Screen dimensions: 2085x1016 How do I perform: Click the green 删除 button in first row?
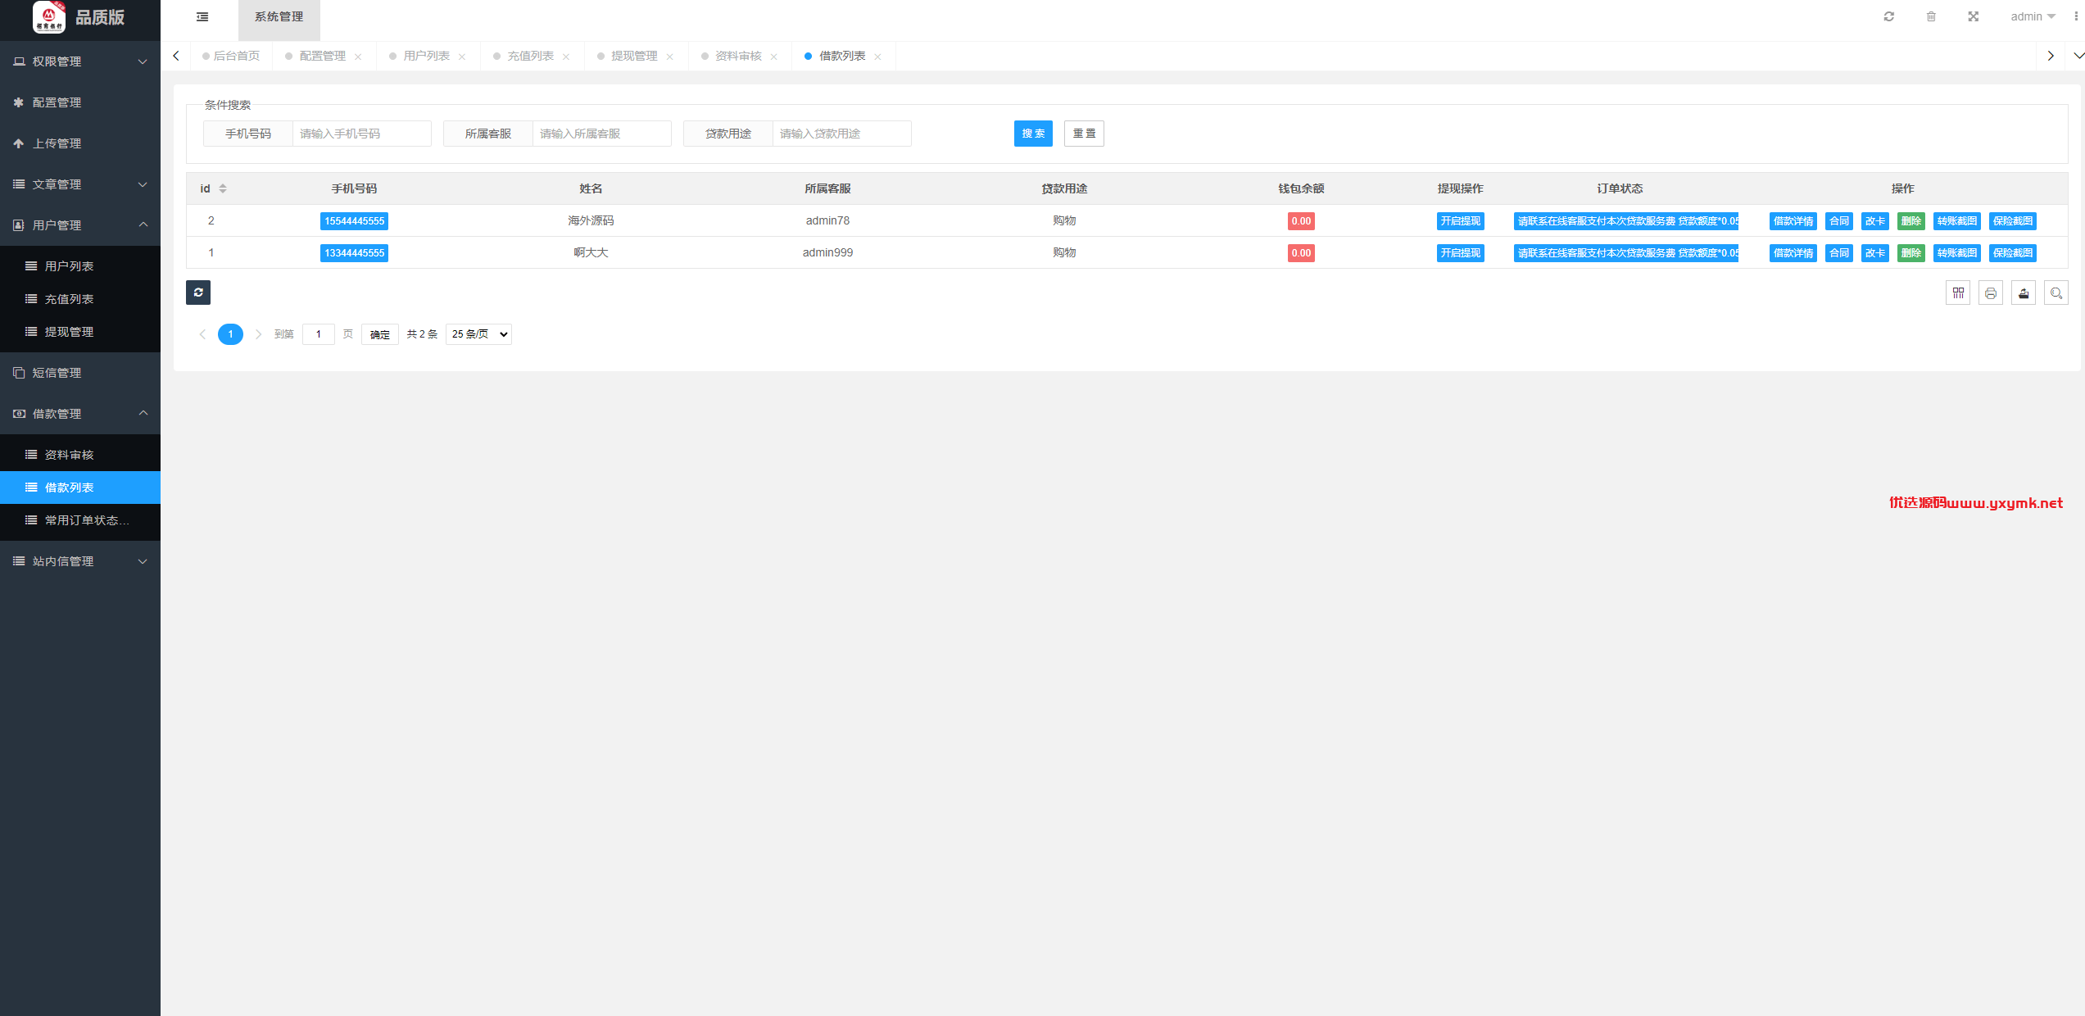click(x=1910, y=221)
